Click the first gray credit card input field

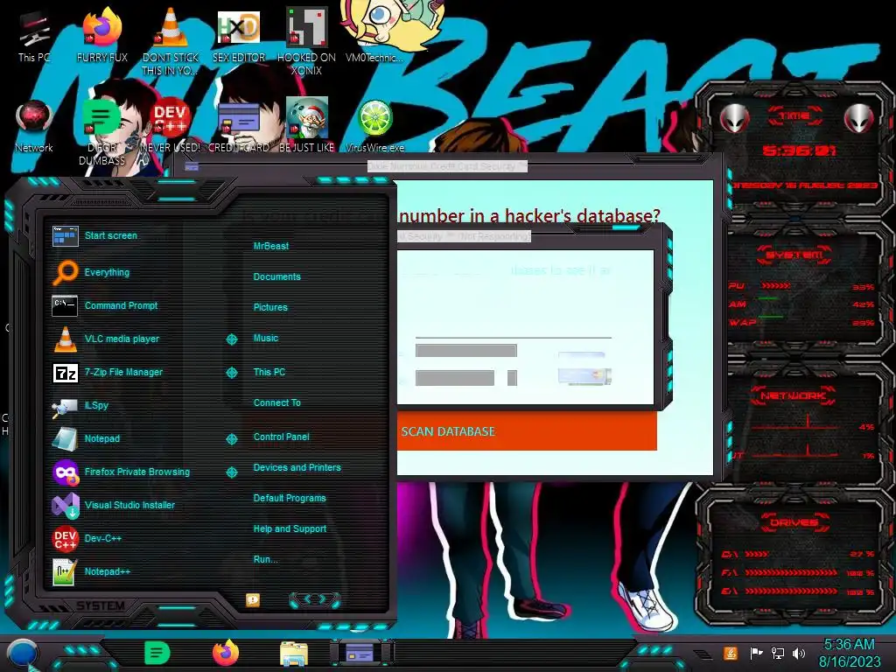pyautogui.click(x=465, y=350)
